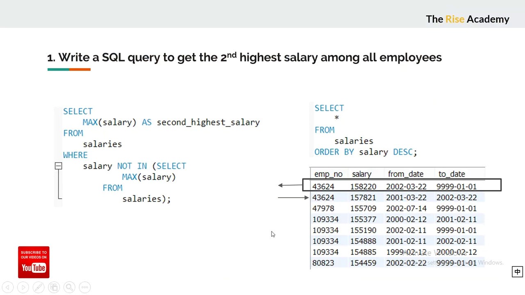
Task: Activate the zoom magnifier tool
Action: pyautogui.click(x=69, y=287)
